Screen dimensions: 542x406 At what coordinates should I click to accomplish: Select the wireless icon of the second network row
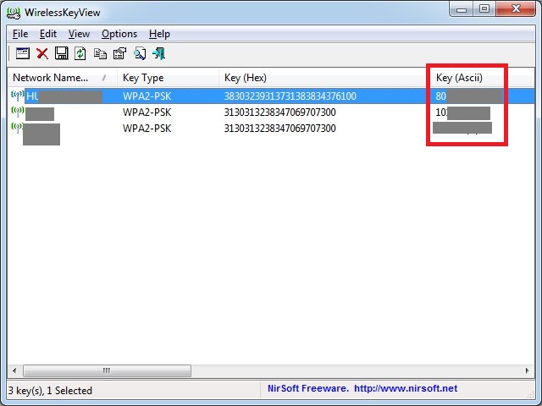(17, 112)
